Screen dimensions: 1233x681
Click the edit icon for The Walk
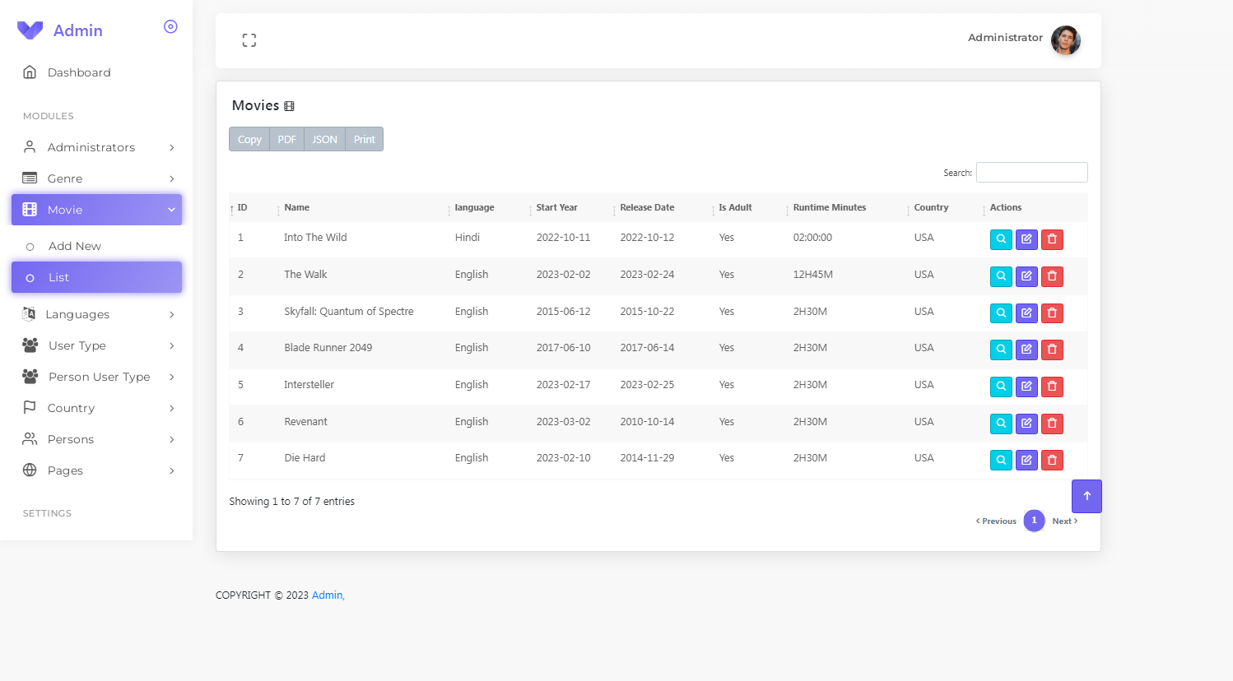(1026, 276)
